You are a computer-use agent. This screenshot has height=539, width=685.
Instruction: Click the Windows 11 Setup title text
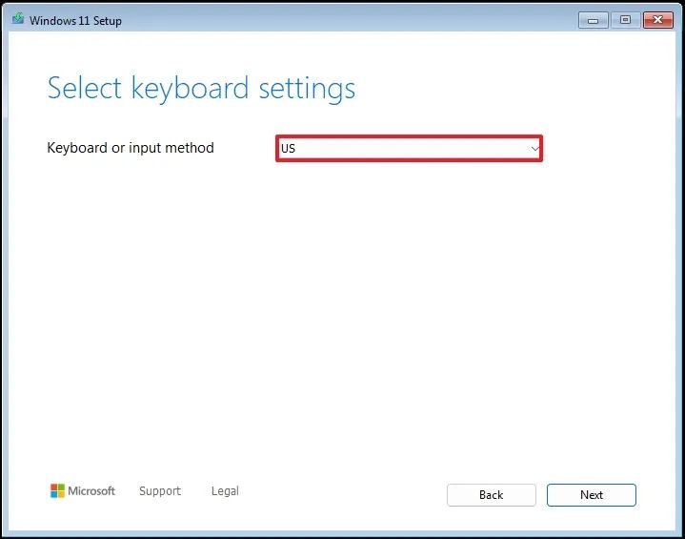tap(76, 20)
